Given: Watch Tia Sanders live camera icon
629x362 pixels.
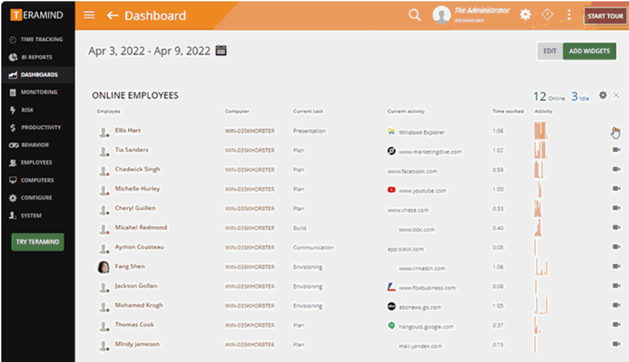Looking at the screenshot, I should click(616, 149).
